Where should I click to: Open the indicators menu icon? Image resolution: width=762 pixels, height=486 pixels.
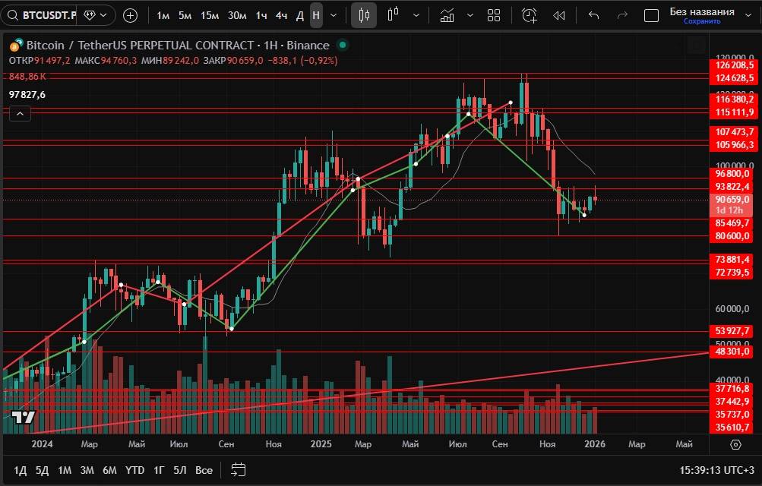pyautogui.click(x=447, y=15)
